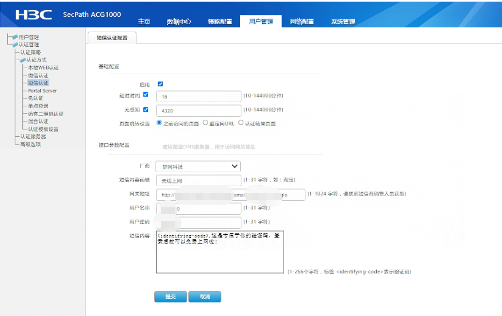Click the H3C logo
This screenshot has height=316, width=502.
pyautogui.click(x=34, y=15)
